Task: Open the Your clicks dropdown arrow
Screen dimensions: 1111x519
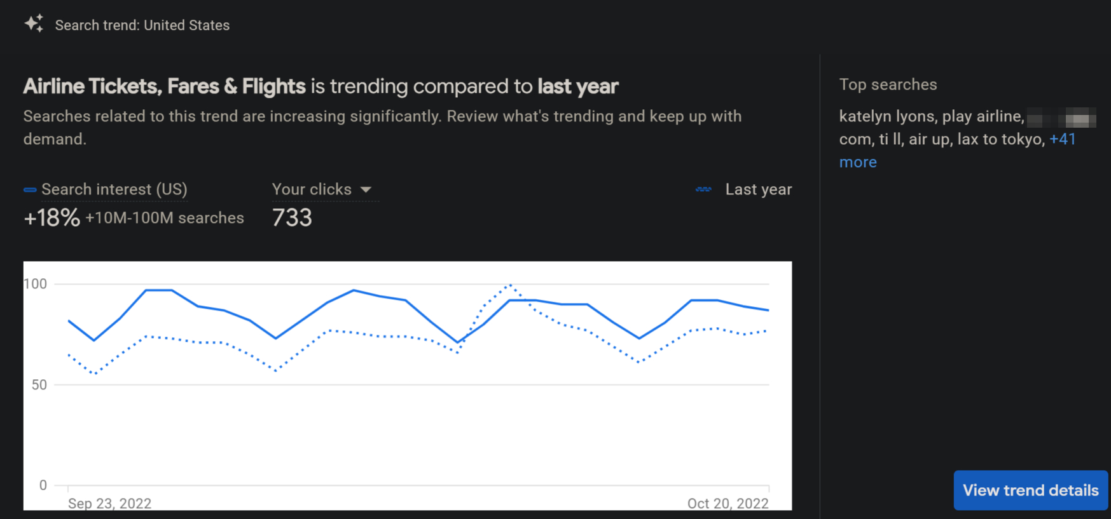Action: (x=366, y=190)
